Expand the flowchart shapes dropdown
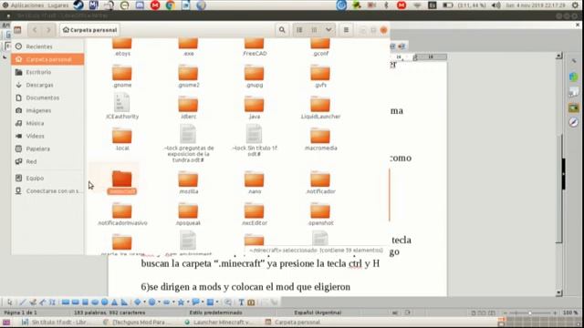 (217, 302)
